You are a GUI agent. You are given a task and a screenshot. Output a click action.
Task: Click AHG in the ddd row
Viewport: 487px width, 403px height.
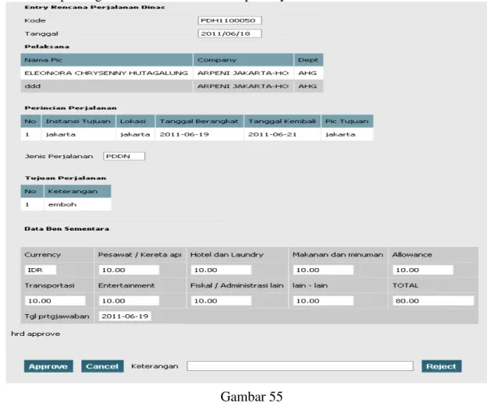click(307, 86)
